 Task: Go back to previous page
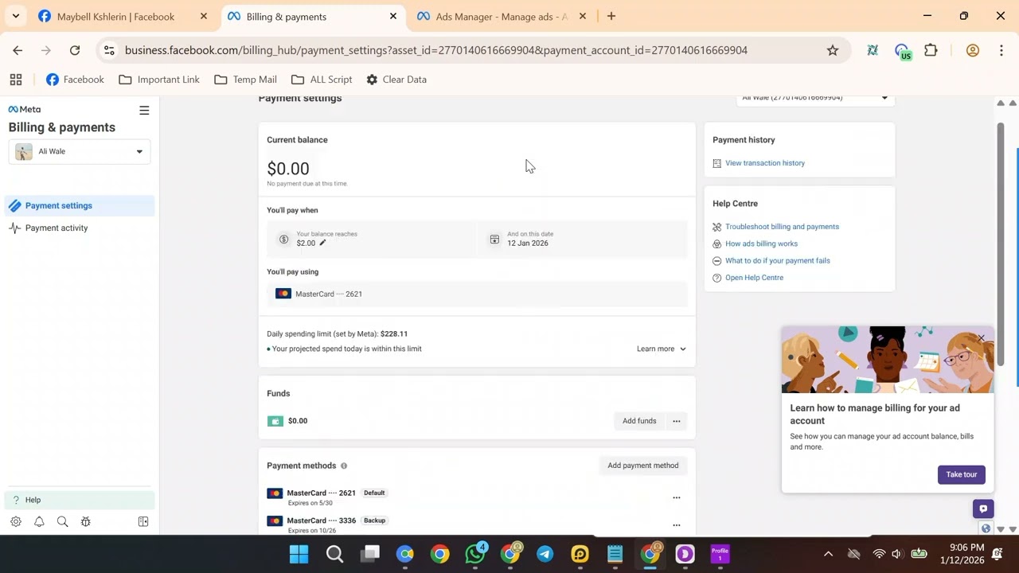[18, 50]
